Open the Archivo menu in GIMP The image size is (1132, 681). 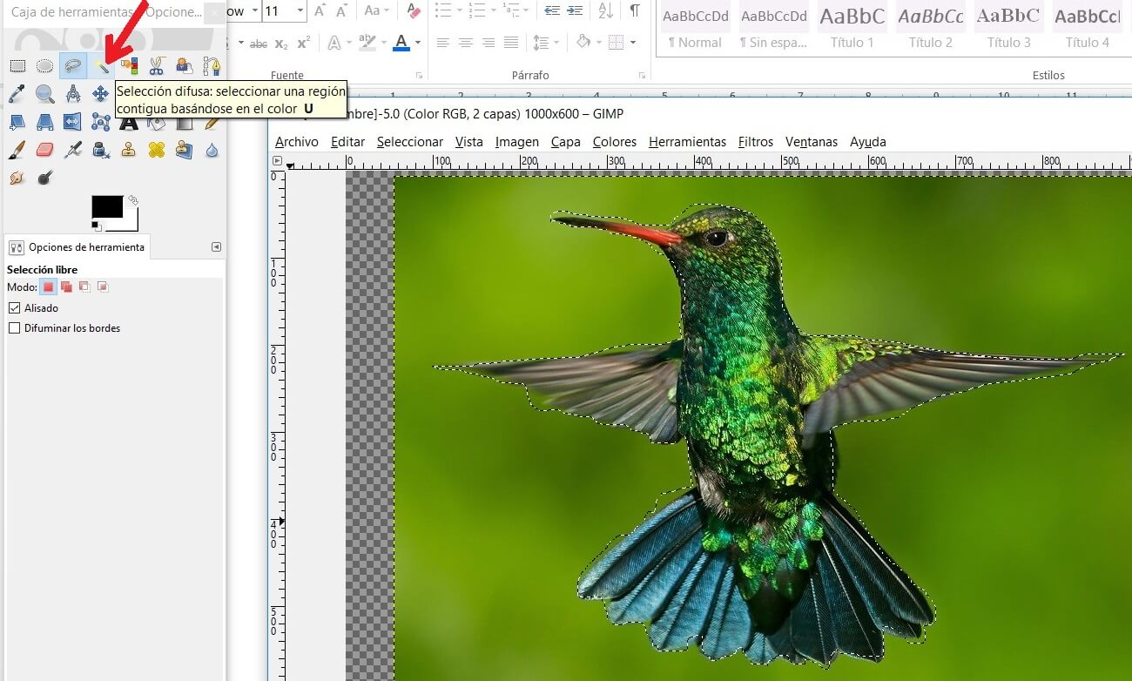297,142
